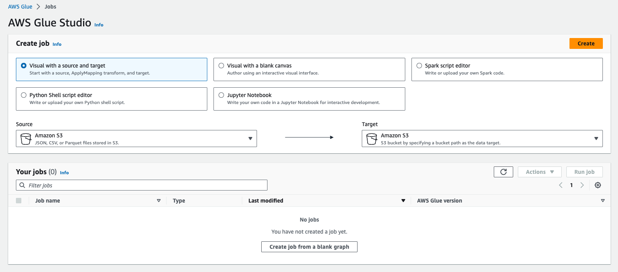Choose Python Shell script editor option
Image resolution: width=618 pixels, height=272 pixels.
click(x=111, y=99)
